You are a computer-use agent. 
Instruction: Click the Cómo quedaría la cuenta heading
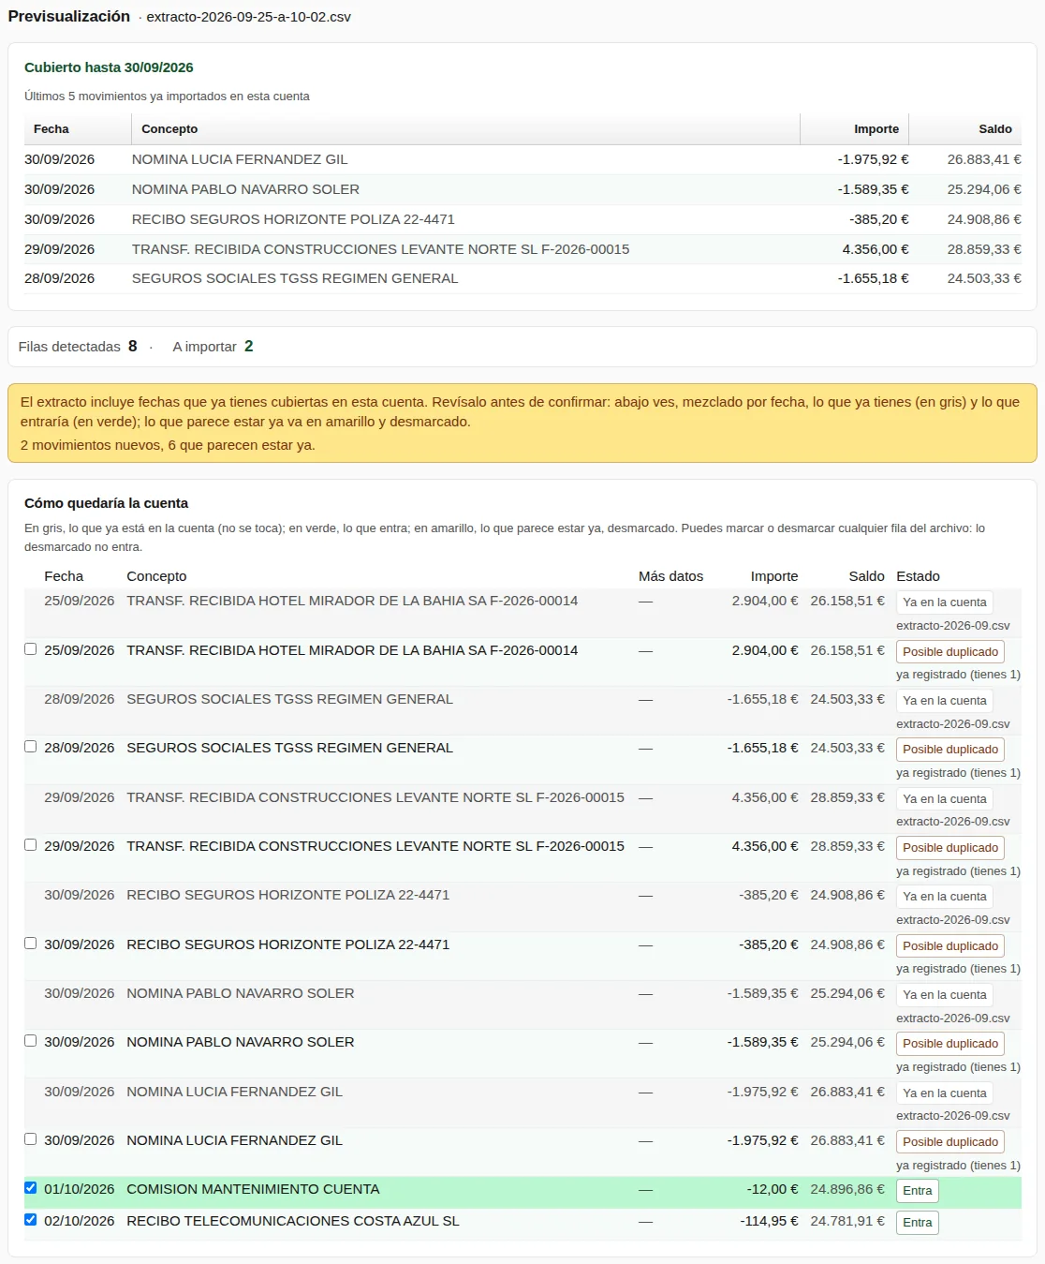(106, 503)
